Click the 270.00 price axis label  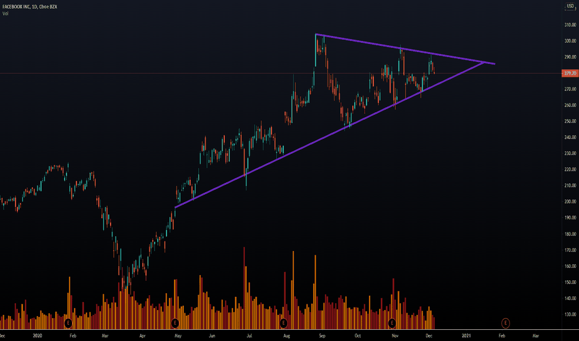[x=570, y=89]
